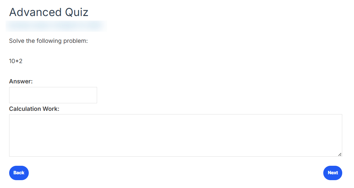Click the "Calculation Work:" label
This screenshot has width=354, height=188.
(34, 109)
